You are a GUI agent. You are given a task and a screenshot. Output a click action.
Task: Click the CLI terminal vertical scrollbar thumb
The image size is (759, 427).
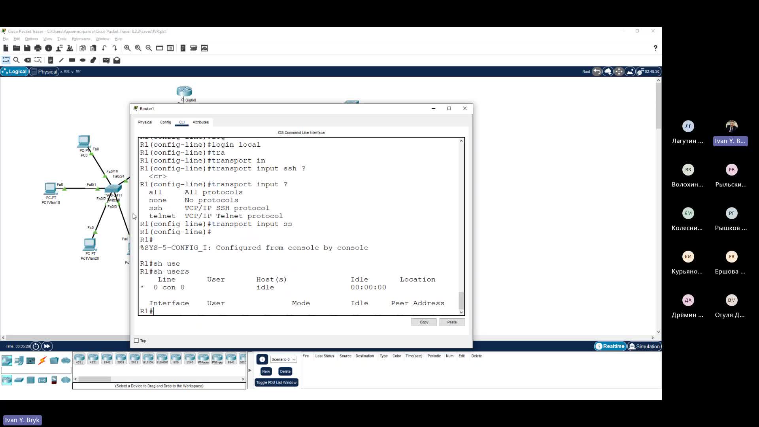point(461,300)
